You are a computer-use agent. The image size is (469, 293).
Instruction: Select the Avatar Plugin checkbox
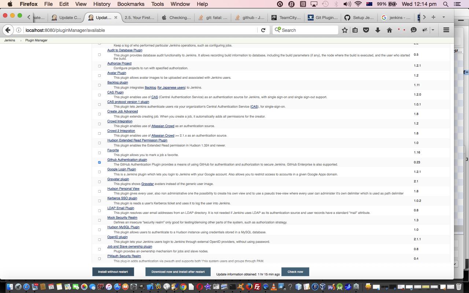99,75
